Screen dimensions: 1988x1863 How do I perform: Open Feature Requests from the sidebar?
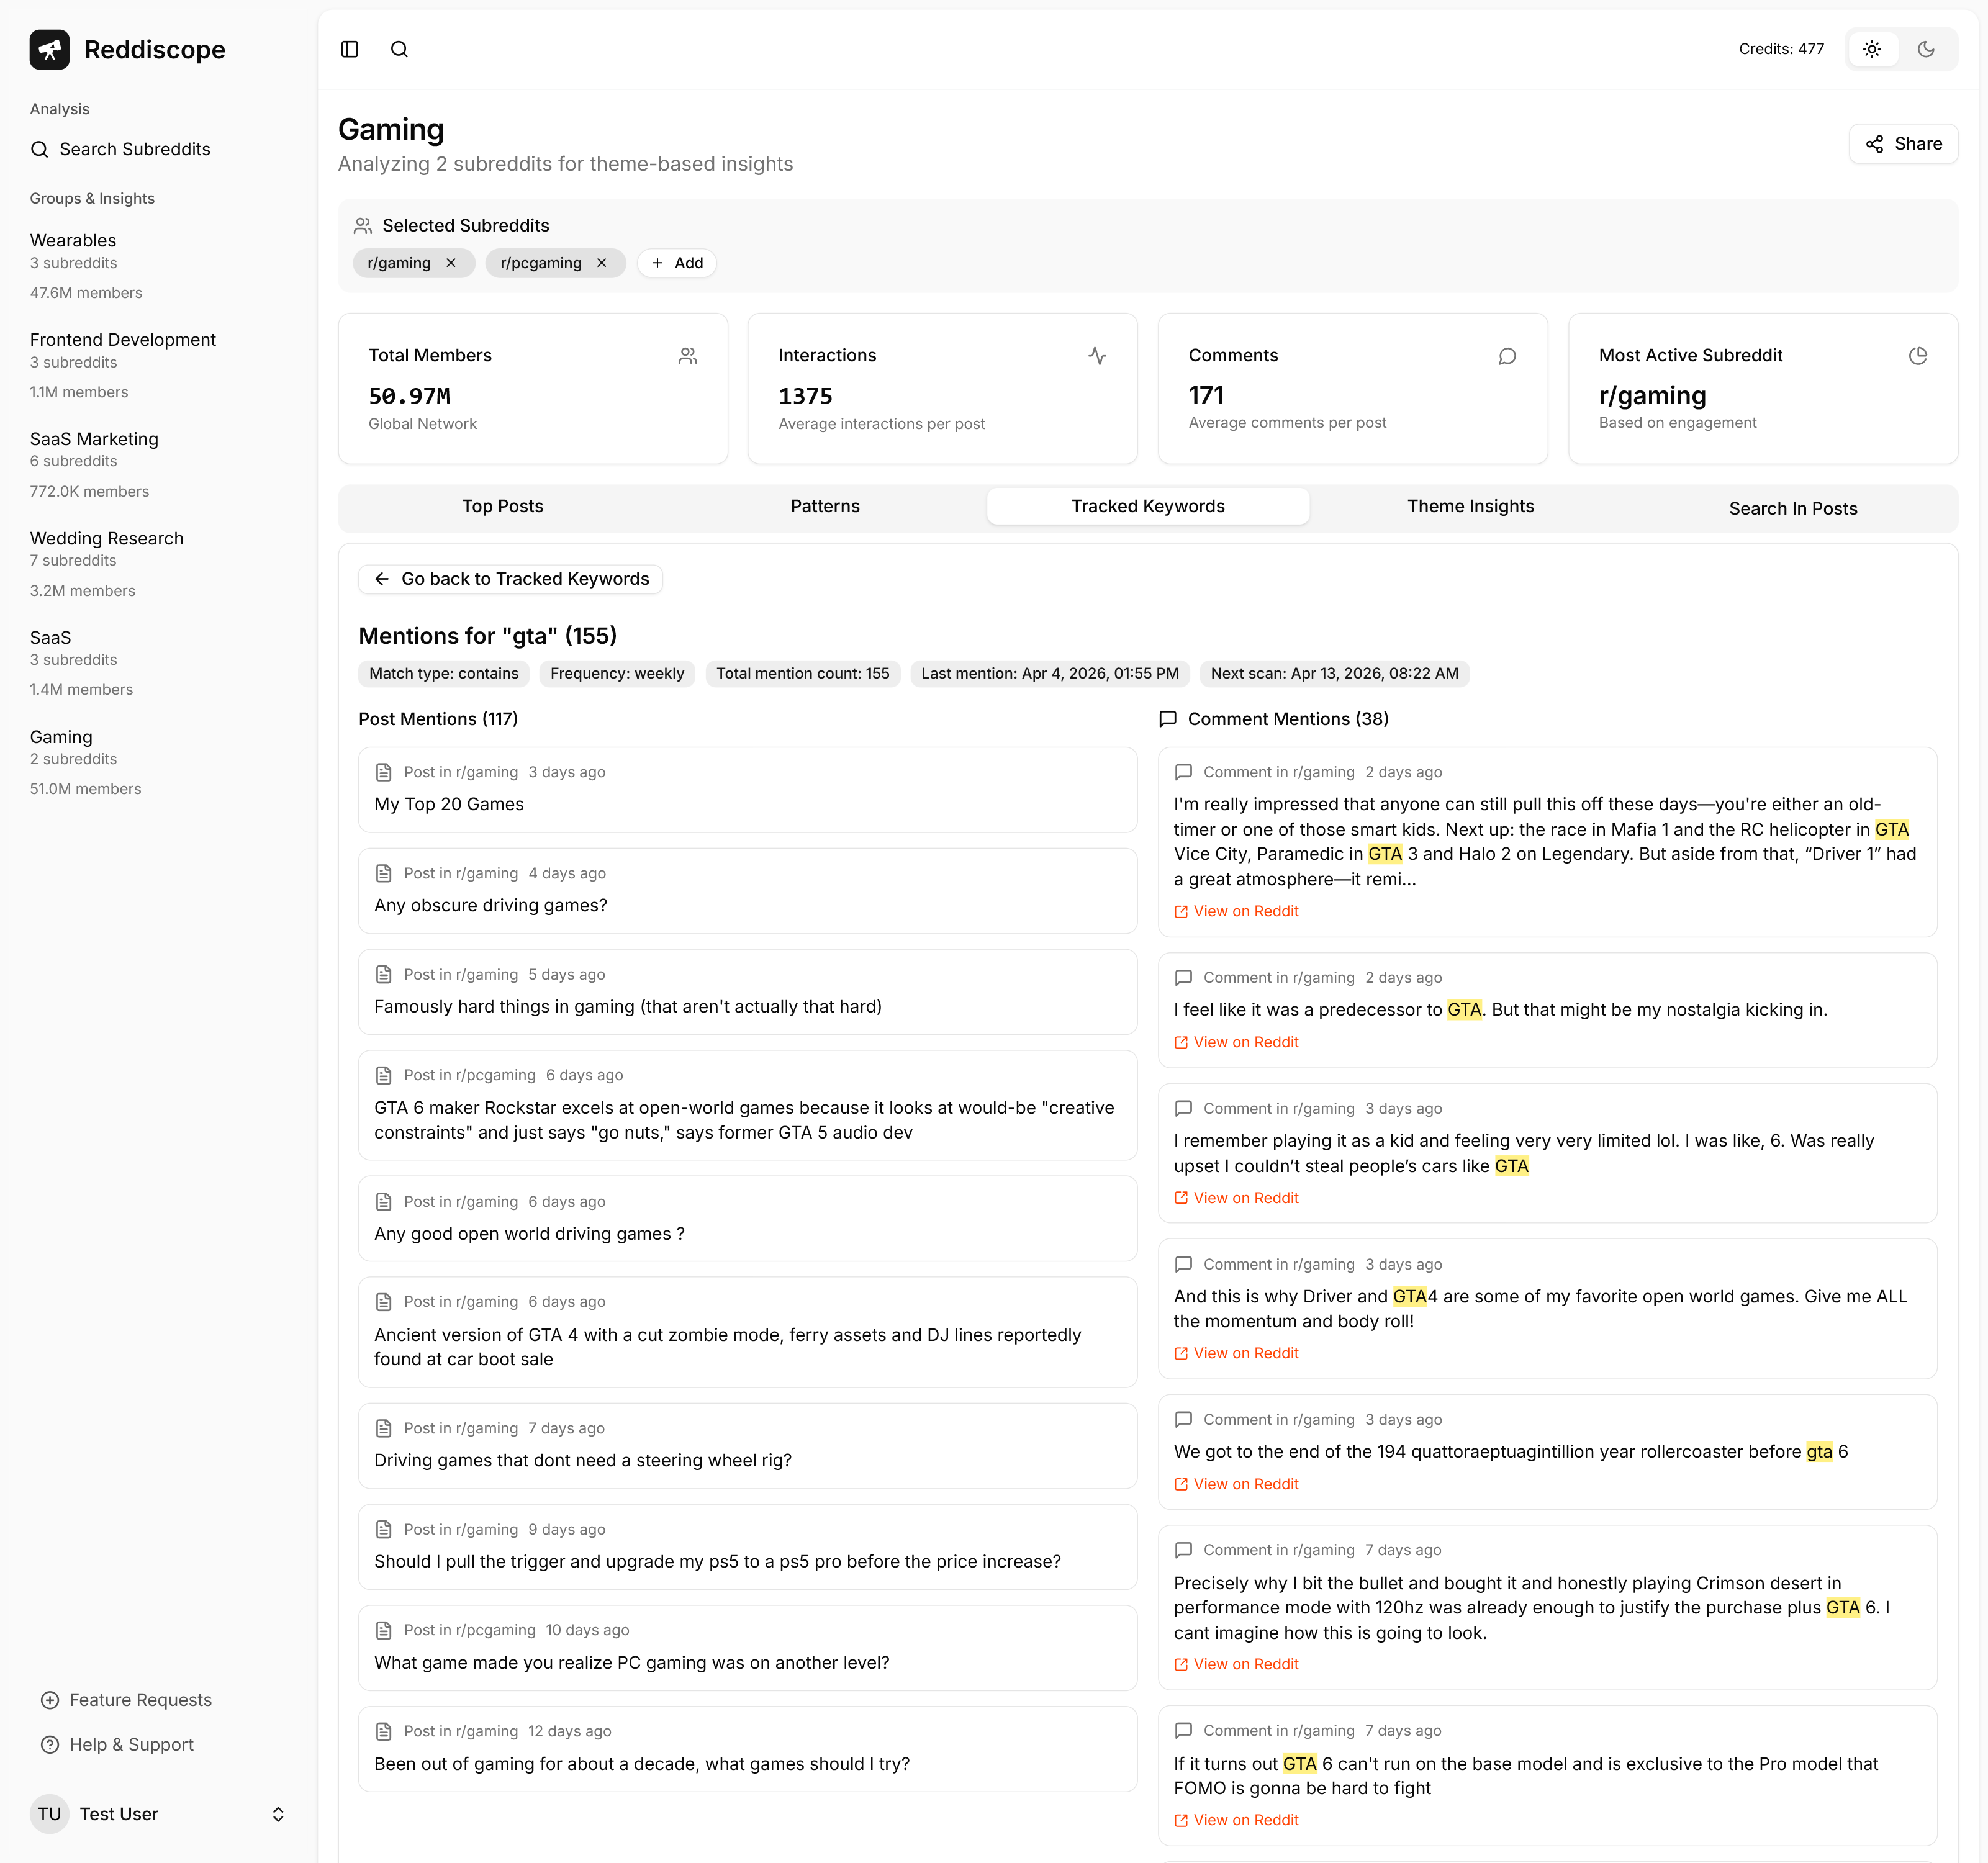140,1700
